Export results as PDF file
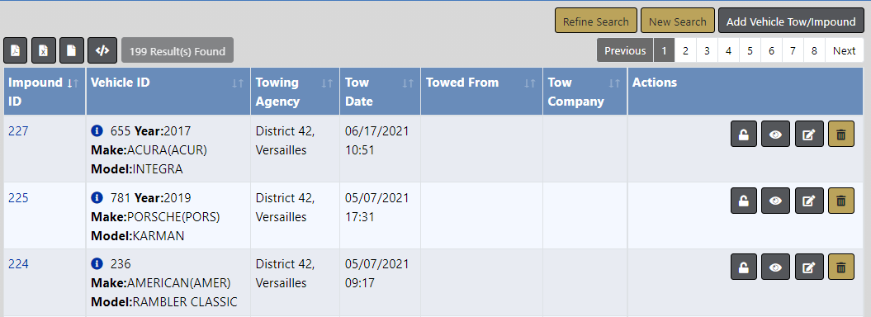Viewport: 871px width, 317px height. pos(16,50)
